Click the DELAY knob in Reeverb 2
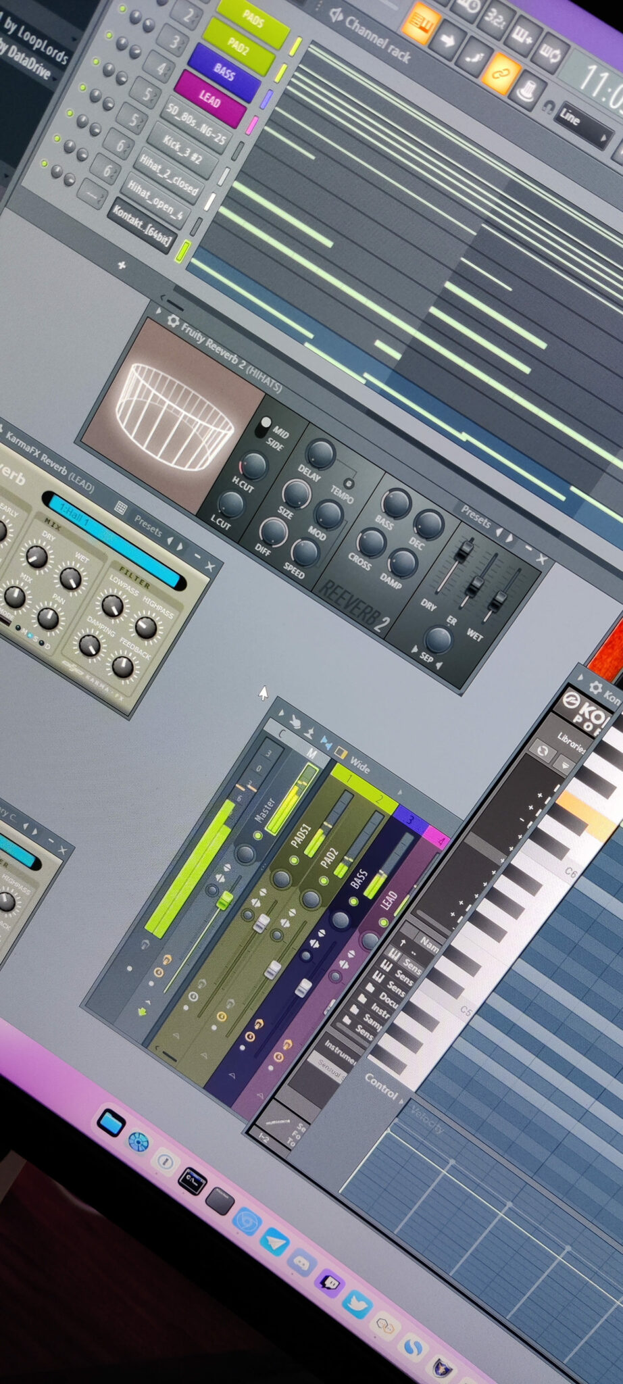 pyautogui.click(x=320, y=453)
